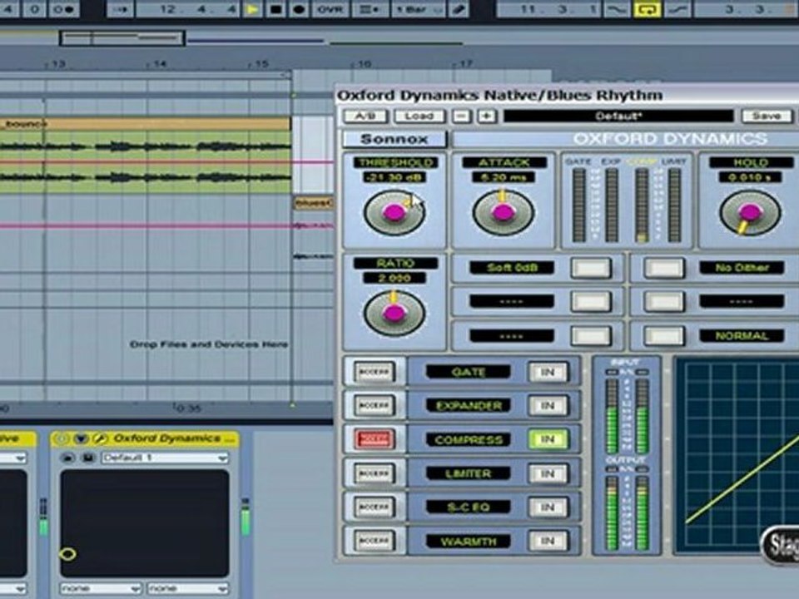799x599 pixels.
Task: Open the Default 1 preset dropdown
Action: pos(164,458)
